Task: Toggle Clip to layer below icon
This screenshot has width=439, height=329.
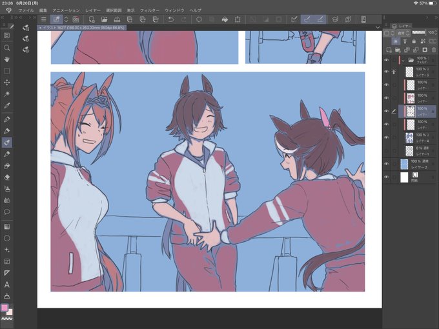Action: (396, 41)
